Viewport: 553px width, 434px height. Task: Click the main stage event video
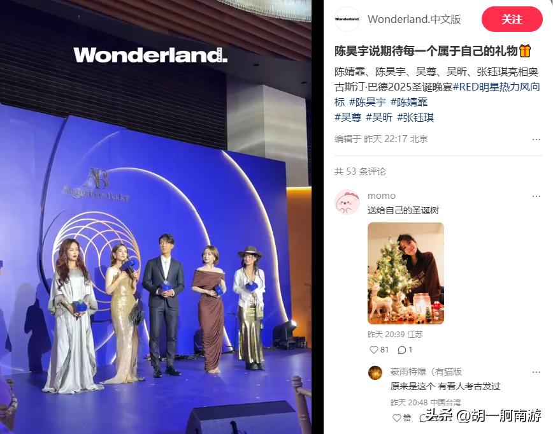(x=155, y=217)
